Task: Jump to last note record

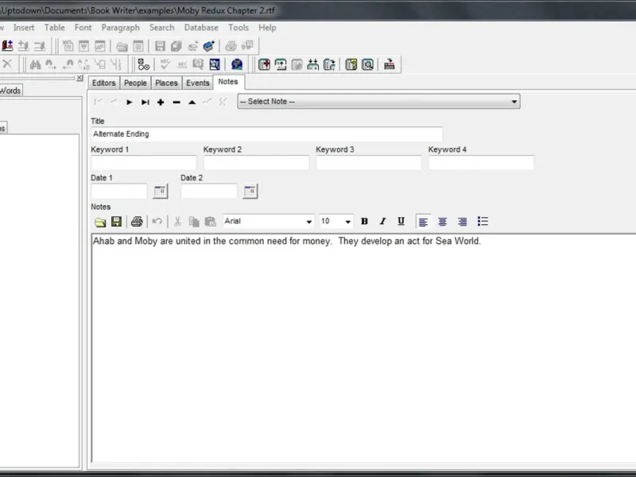Action: click(145, 103)
